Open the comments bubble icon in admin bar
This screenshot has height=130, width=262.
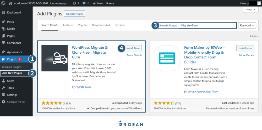pos(84,3)
